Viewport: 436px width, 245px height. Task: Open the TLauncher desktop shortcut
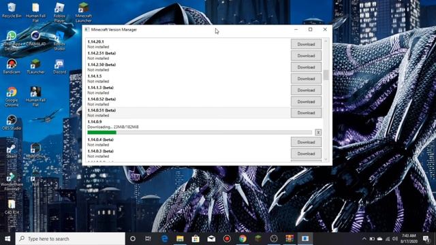click(x=35, y=67)
